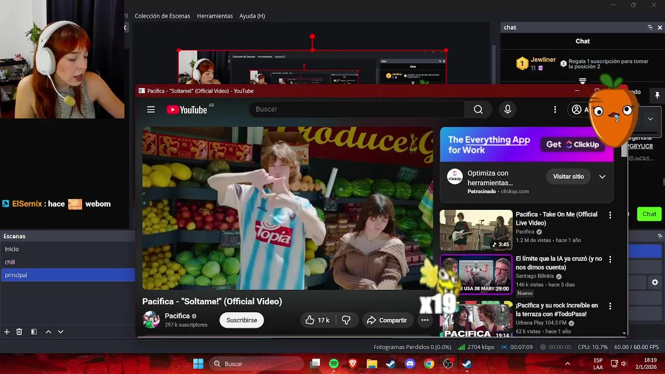Click Fotogramas Perdidos status text
665x374 pixels.
point(412,347)
